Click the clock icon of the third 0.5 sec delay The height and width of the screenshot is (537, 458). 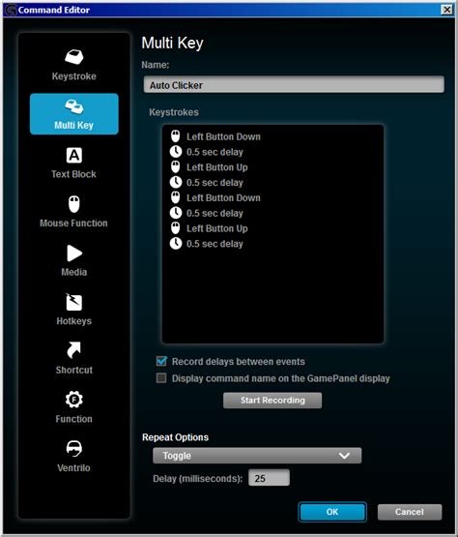click(x=176, y=213)
